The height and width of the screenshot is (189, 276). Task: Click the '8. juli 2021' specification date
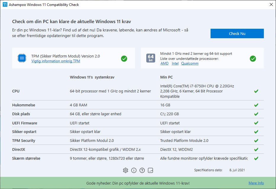(237, 170)
